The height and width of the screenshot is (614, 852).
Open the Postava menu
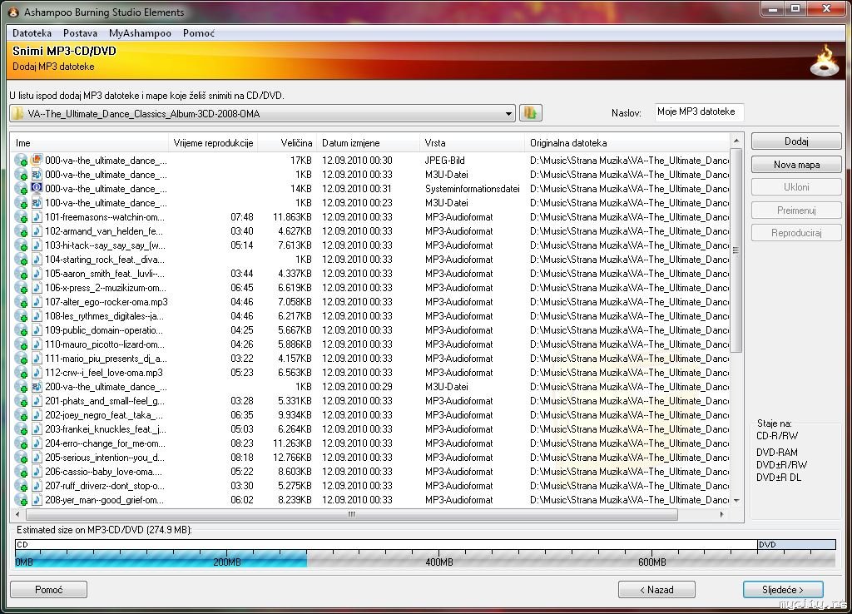pos(81,33)
